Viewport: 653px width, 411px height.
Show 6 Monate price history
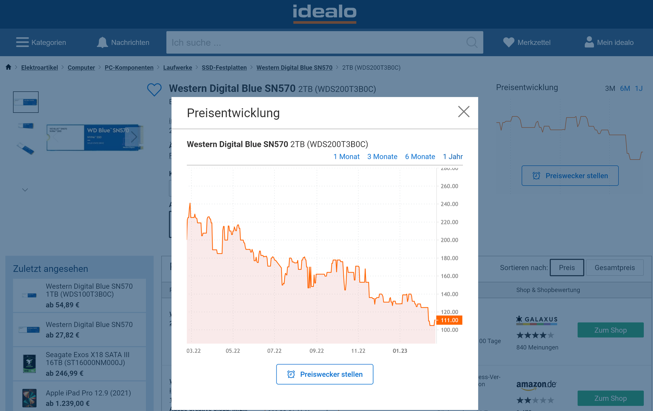[x=420, y=157]
